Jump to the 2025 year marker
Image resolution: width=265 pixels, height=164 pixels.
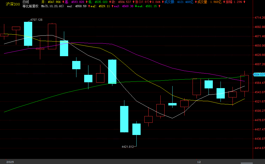point(10,162)
